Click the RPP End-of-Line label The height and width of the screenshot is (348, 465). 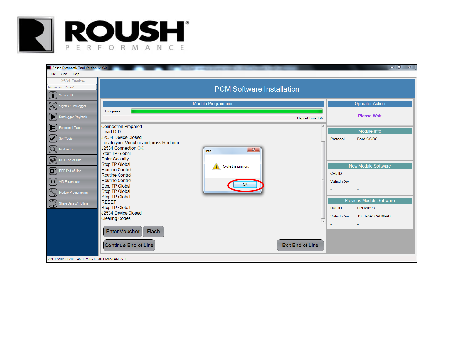tap(70, 171)
